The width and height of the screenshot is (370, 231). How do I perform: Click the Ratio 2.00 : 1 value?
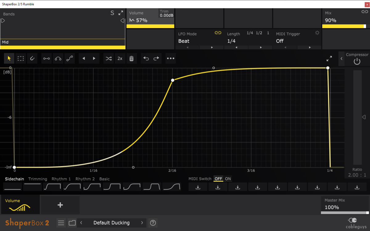click(x=357, y=175)
